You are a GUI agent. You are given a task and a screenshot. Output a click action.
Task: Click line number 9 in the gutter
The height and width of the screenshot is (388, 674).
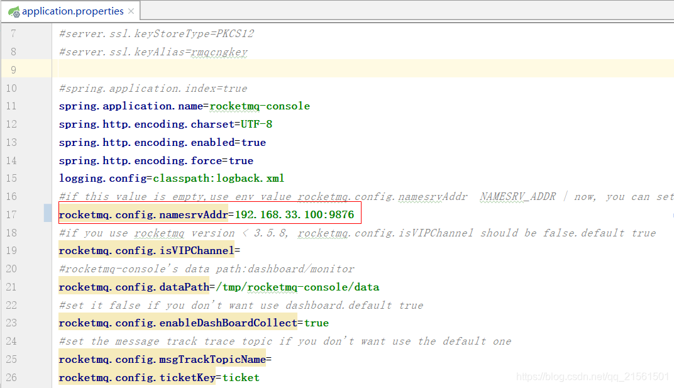click(x=13, y=70)
